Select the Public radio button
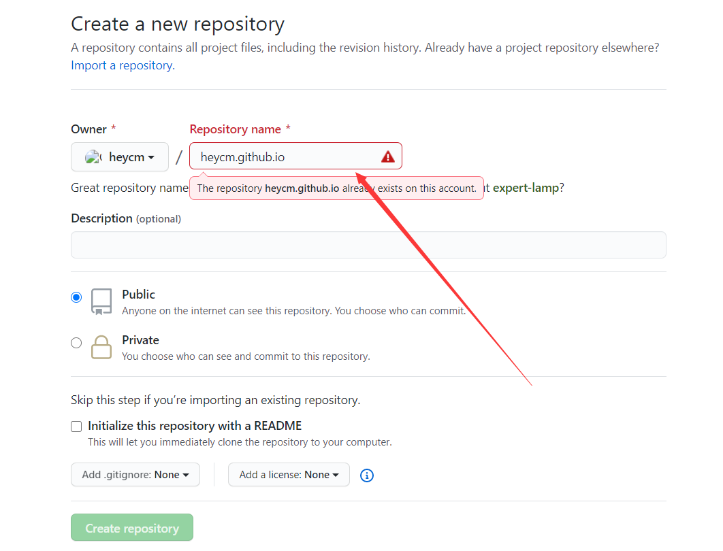The width and height of the screenshot is (723, 551). pos(76,297)
